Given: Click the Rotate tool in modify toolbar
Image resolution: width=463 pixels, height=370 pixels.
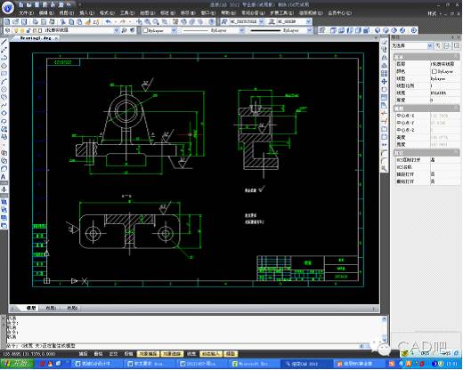Looking at the screenshot, I should [x=384, y=89].
